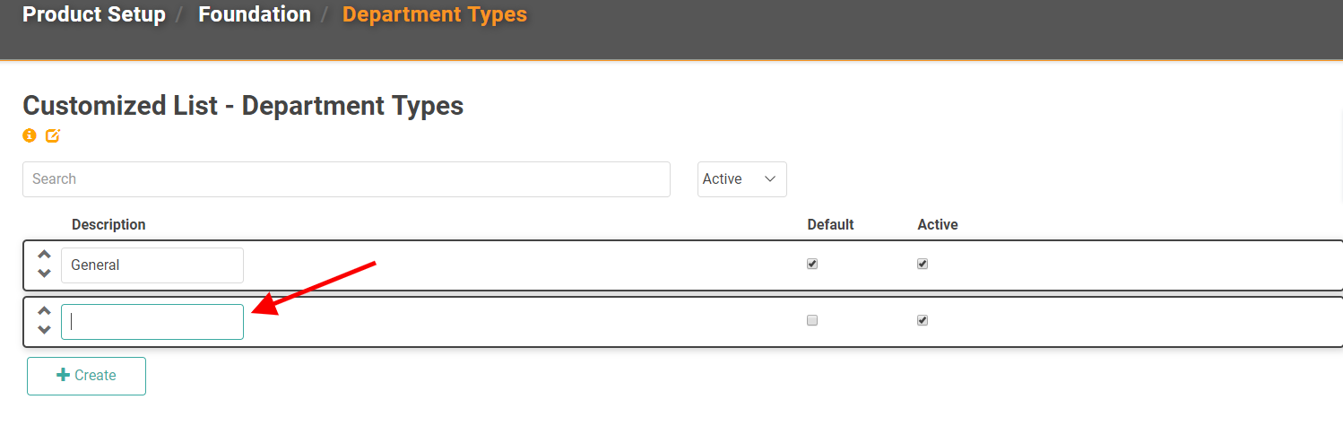
Task: Uncheck the Default checkbox for General
Action: pos(812,265)
